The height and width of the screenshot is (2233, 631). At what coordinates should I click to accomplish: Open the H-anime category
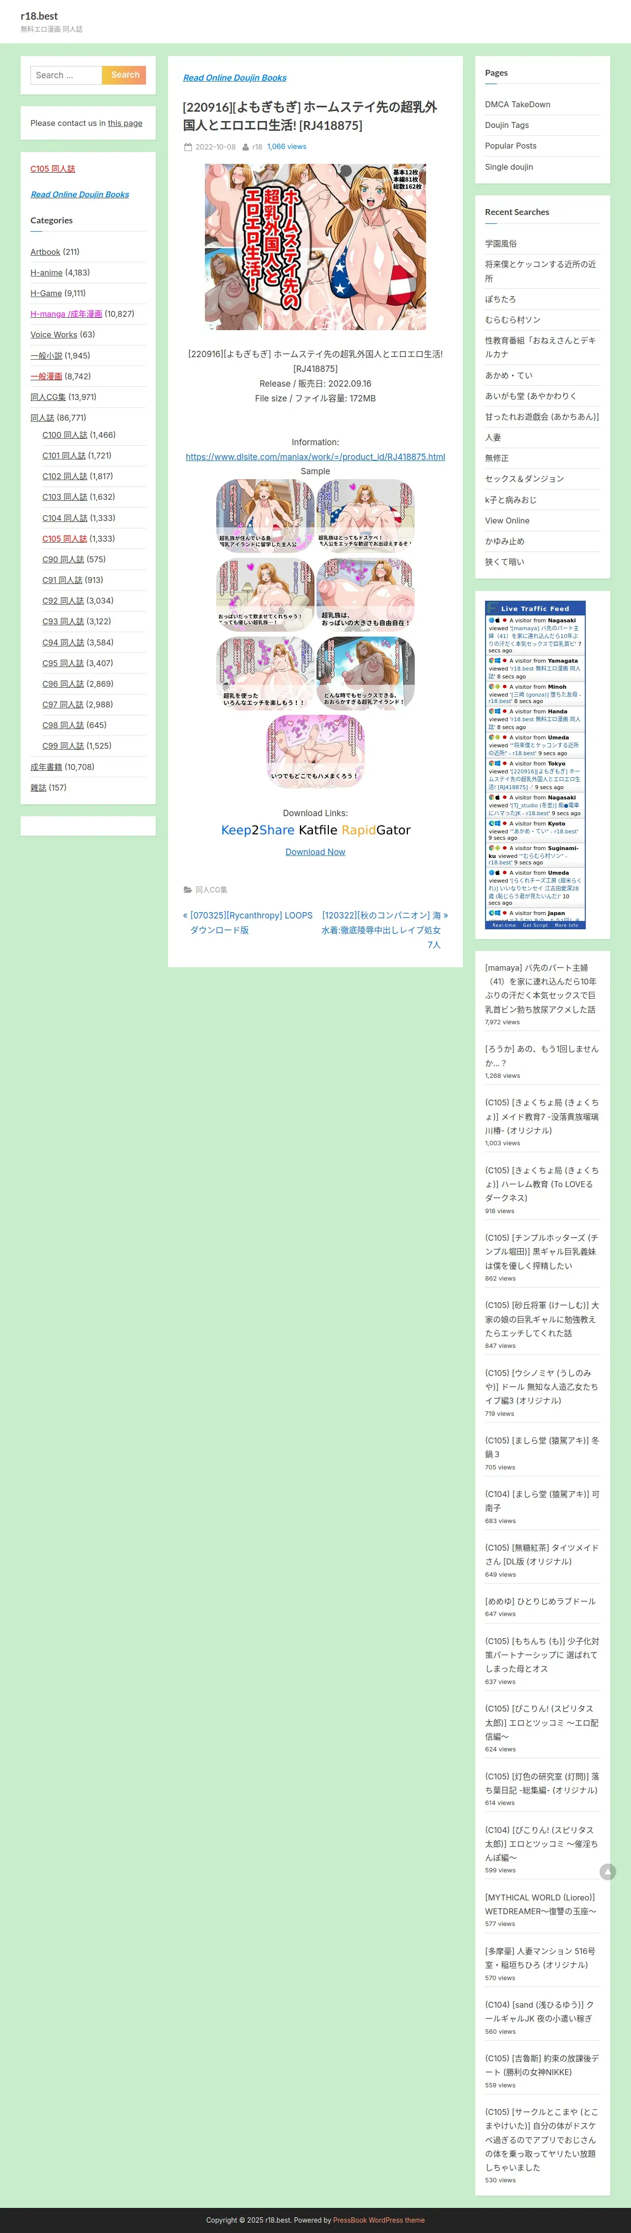tap(47, 272)
